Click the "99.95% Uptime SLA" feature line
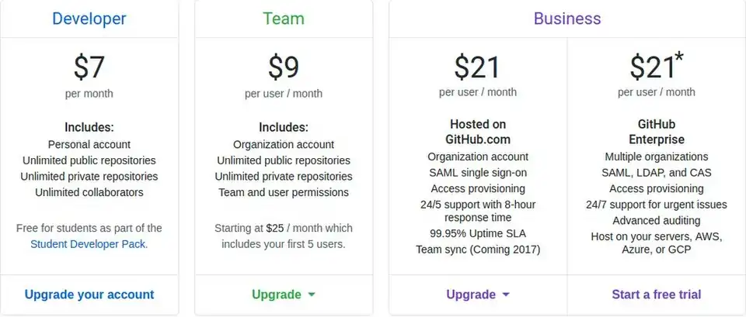 coord(478,234)
